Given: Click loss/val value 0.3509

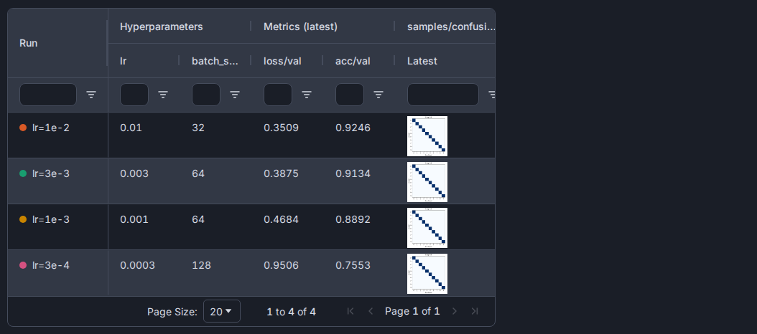Looking at the screenshot, I should (281, 128).
